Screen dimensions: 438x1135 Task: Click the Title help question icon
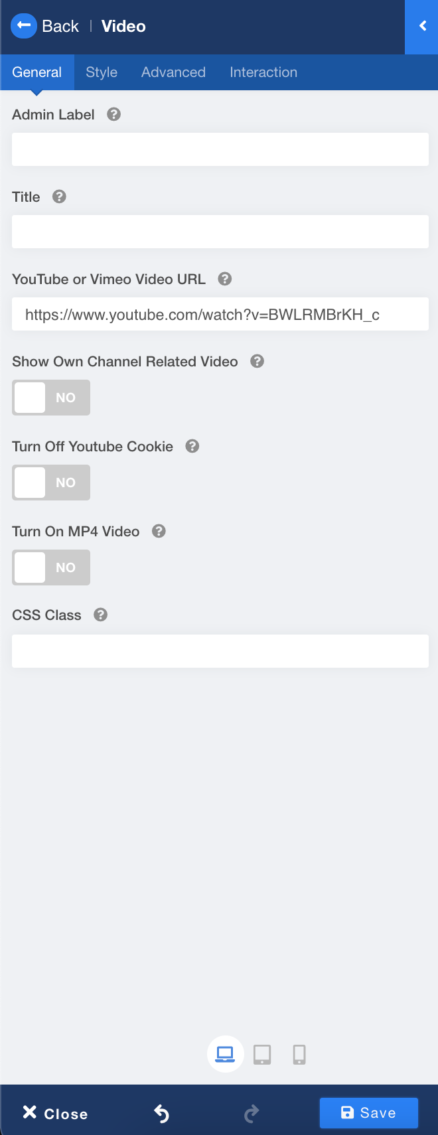pyautogui.click(x=59, y=196)
